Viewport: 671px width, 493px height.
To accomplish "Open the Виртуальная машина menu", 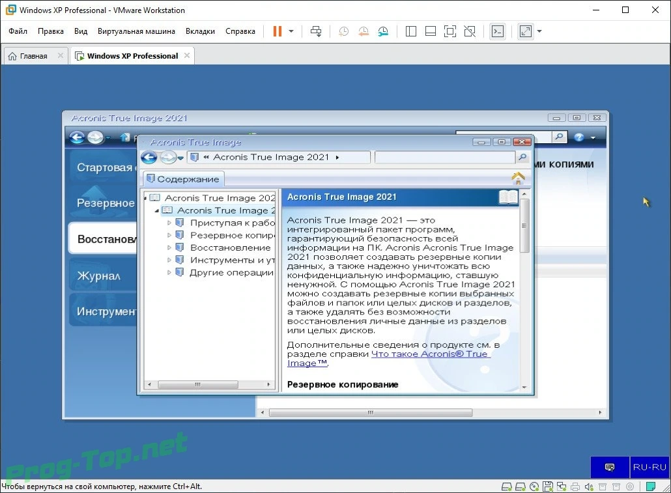I will (x=136, y=31).
